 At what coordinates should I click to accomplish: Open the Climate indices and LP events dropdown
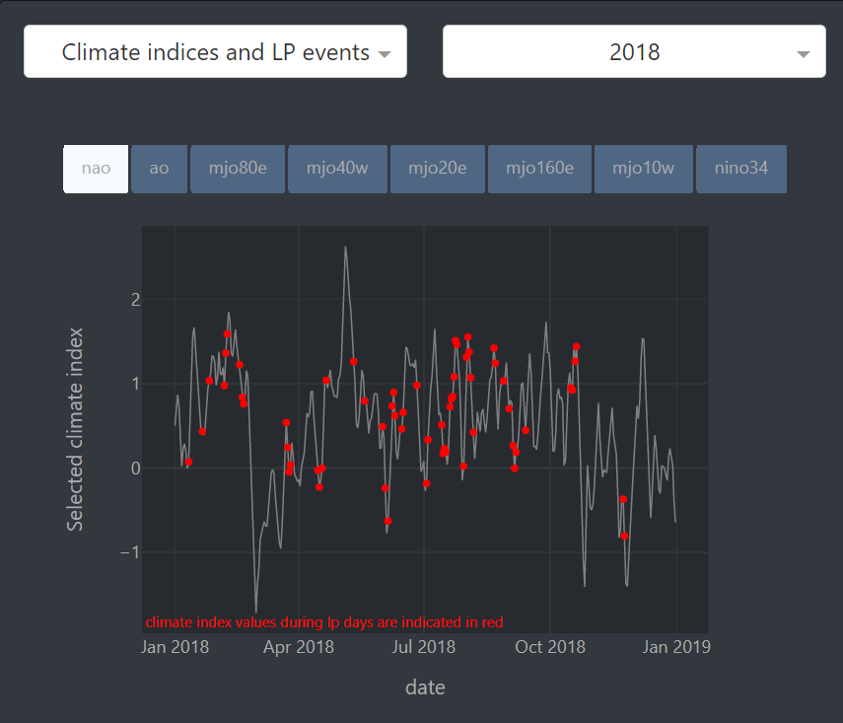coord(215,52)
